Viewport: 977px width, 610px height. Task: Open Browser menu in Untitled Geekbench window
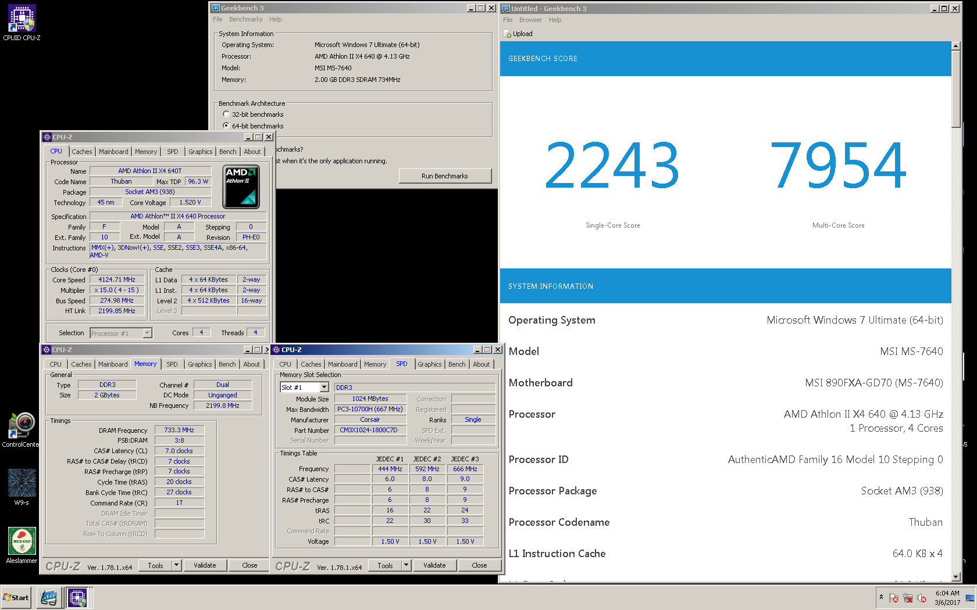530,20
